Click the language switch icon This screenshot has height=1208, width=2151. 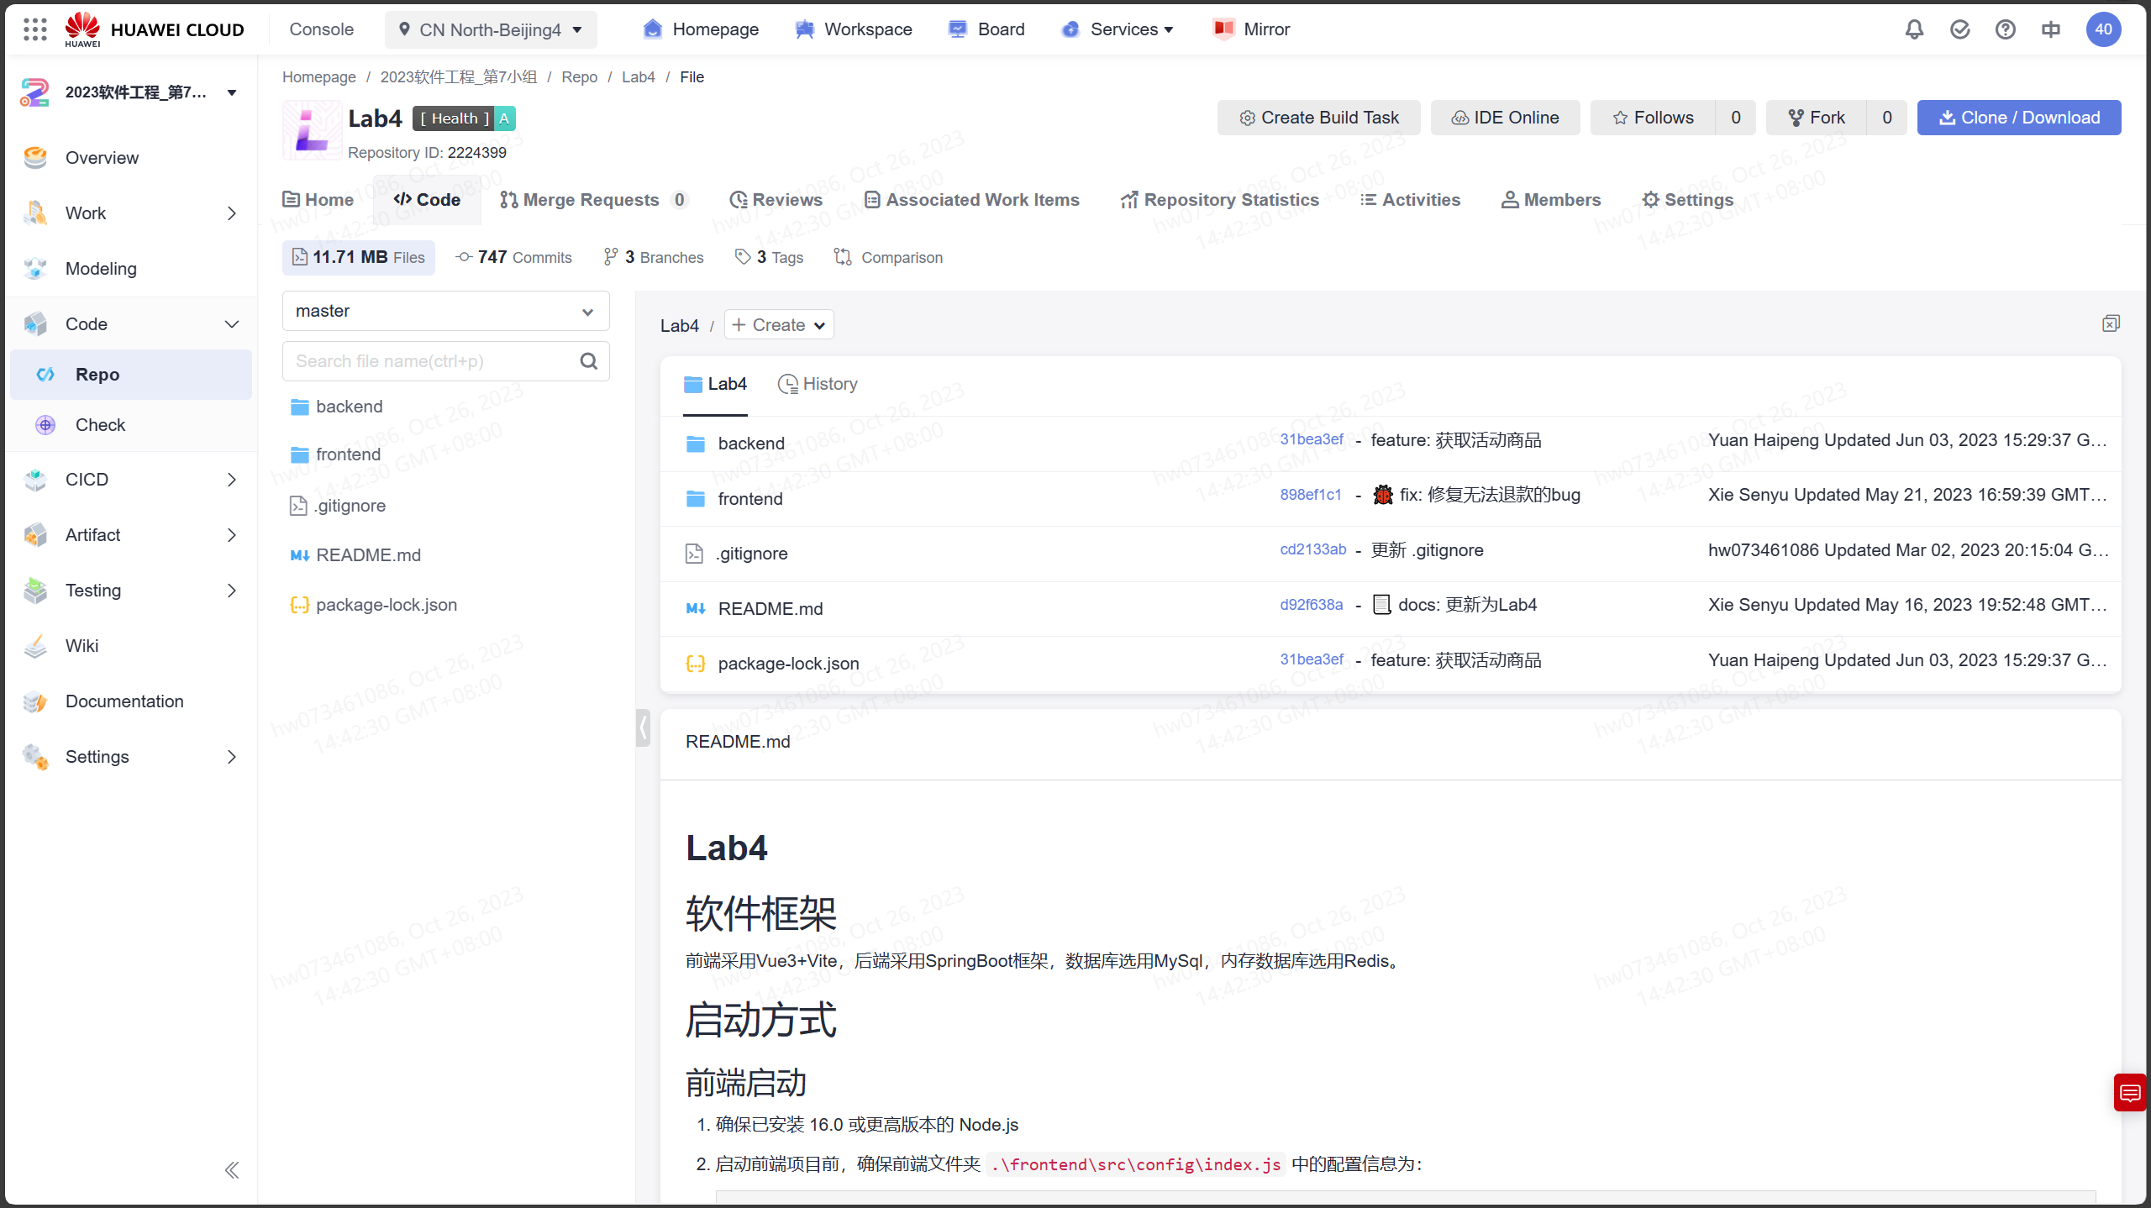tap(2051, 29)
